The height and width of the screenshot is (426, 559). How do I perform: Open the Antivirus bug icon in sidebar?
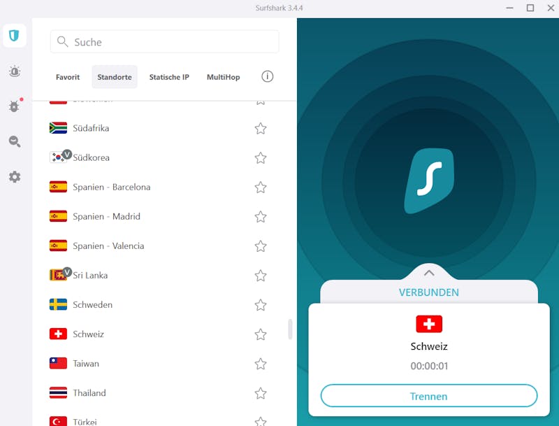pyautogui.click(x=15, y=106)
